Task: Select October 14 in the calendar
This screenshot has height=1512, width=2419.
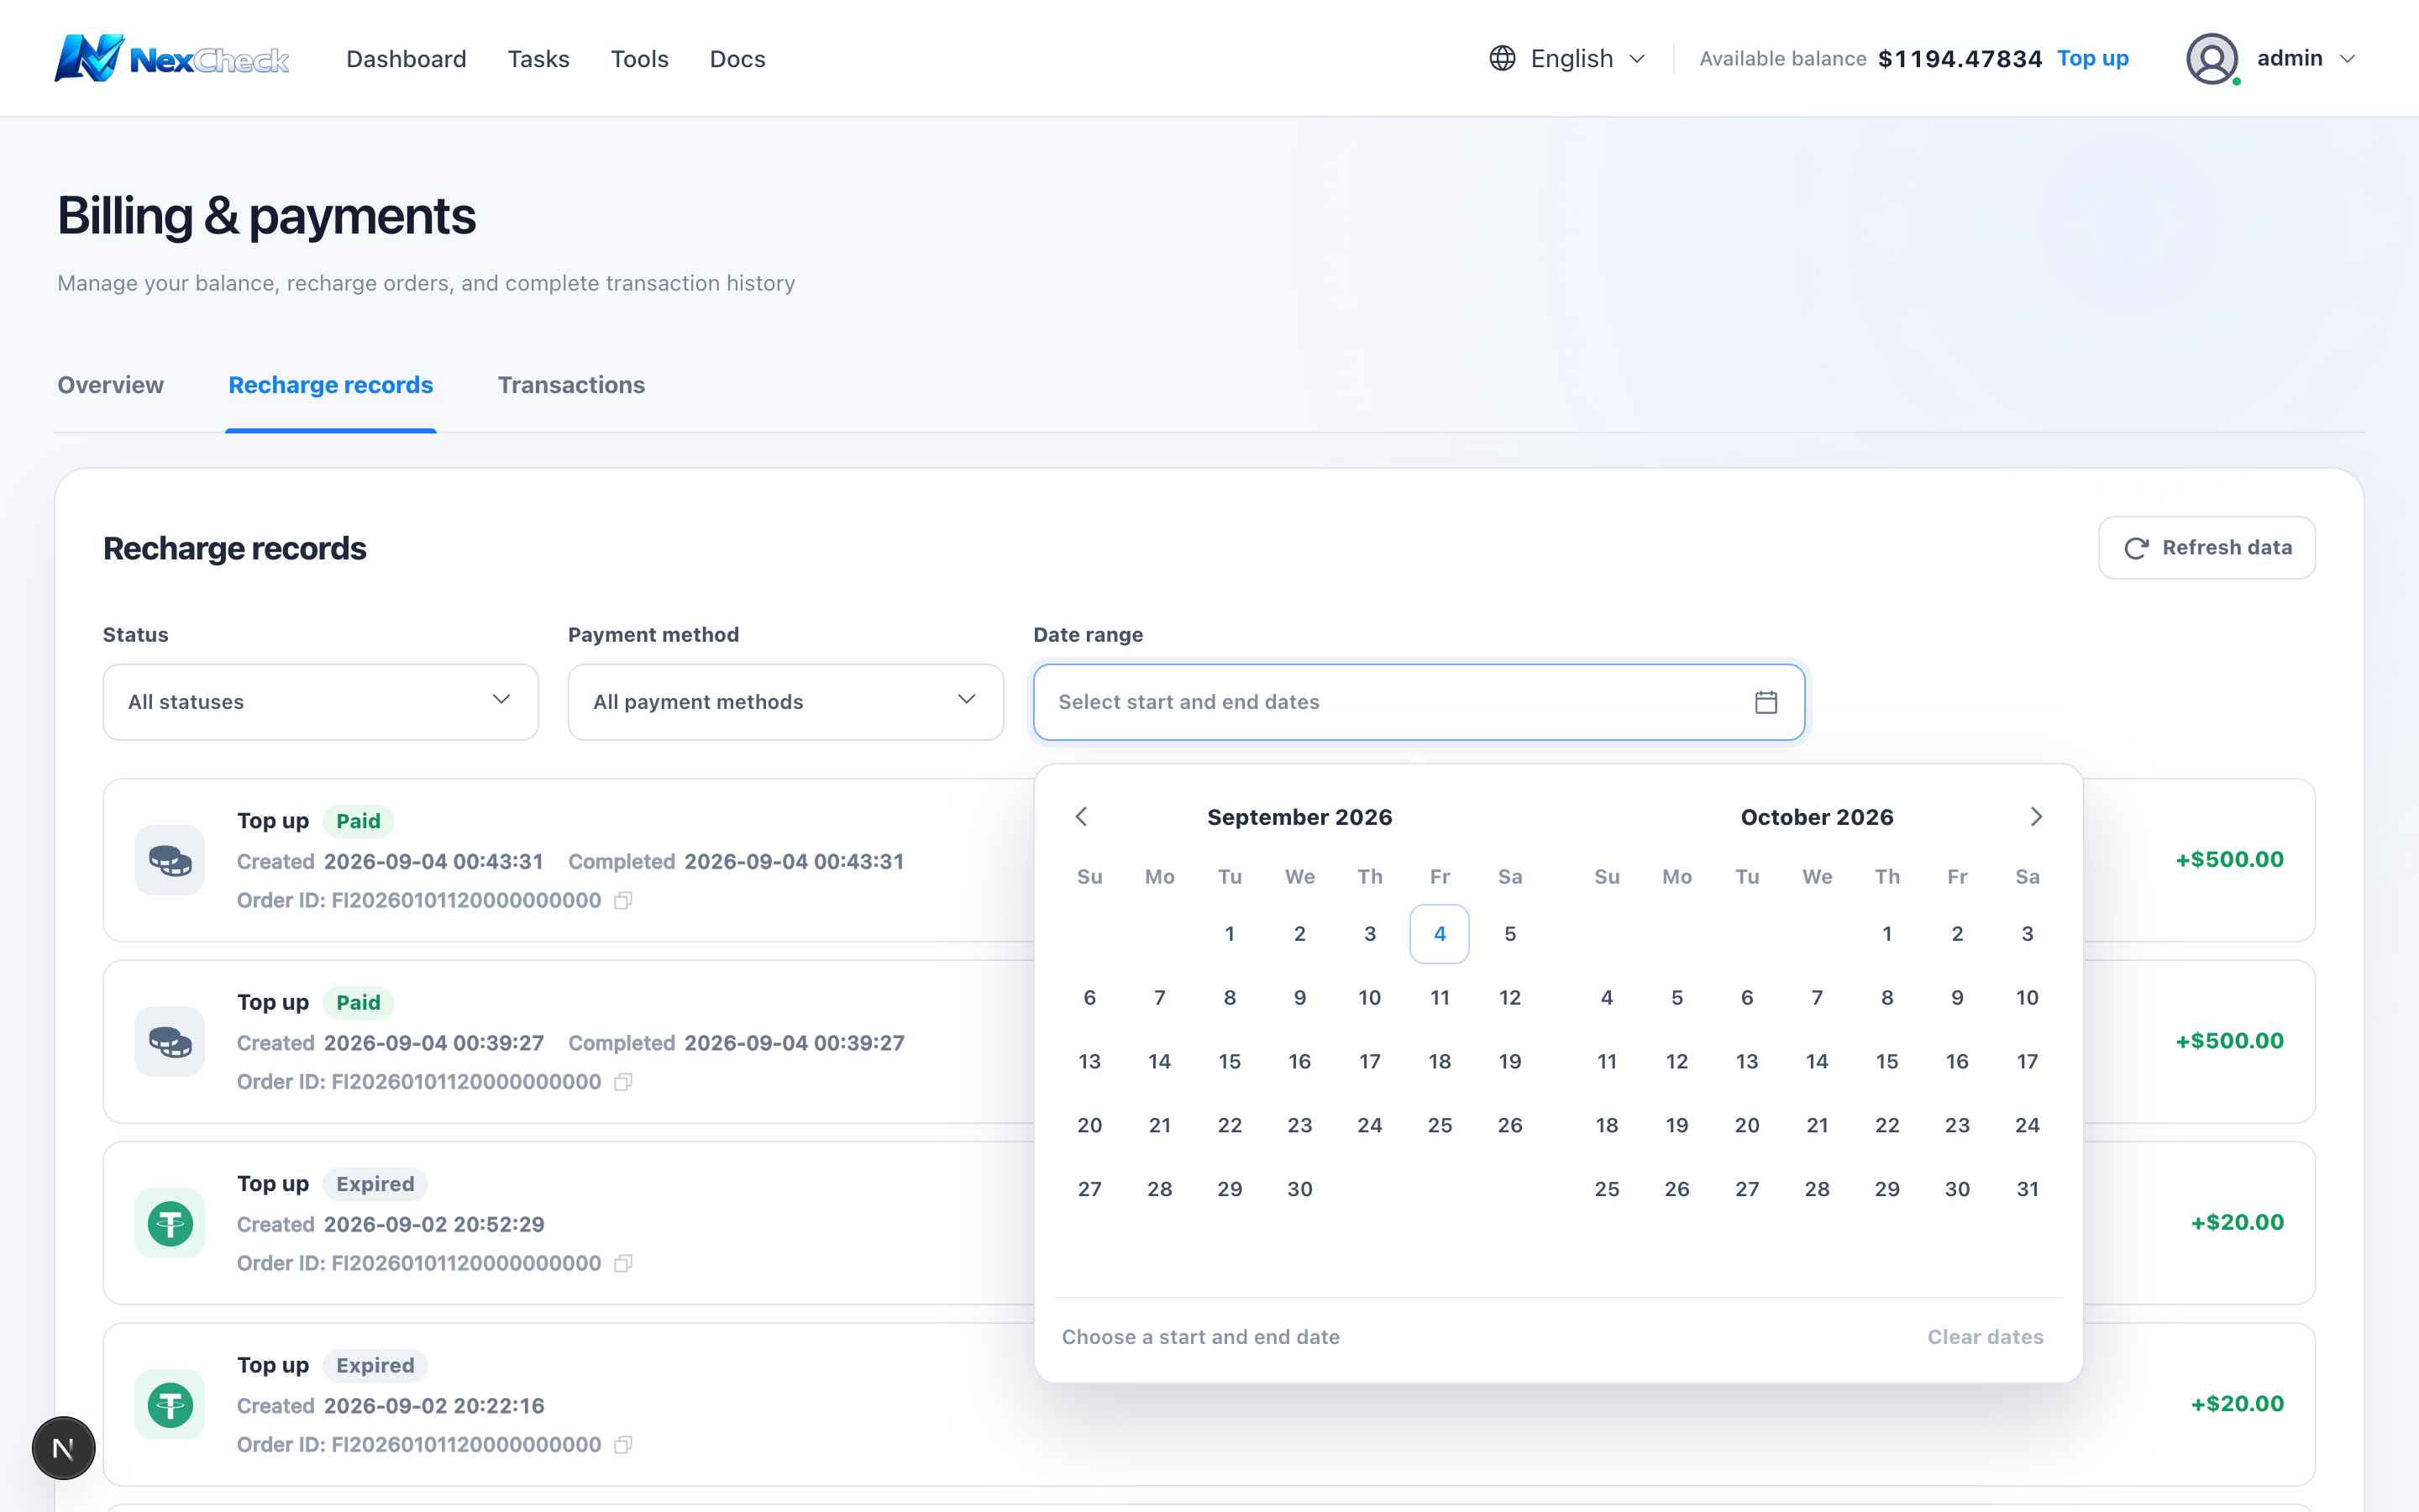Action: tap(1818, 1062)
